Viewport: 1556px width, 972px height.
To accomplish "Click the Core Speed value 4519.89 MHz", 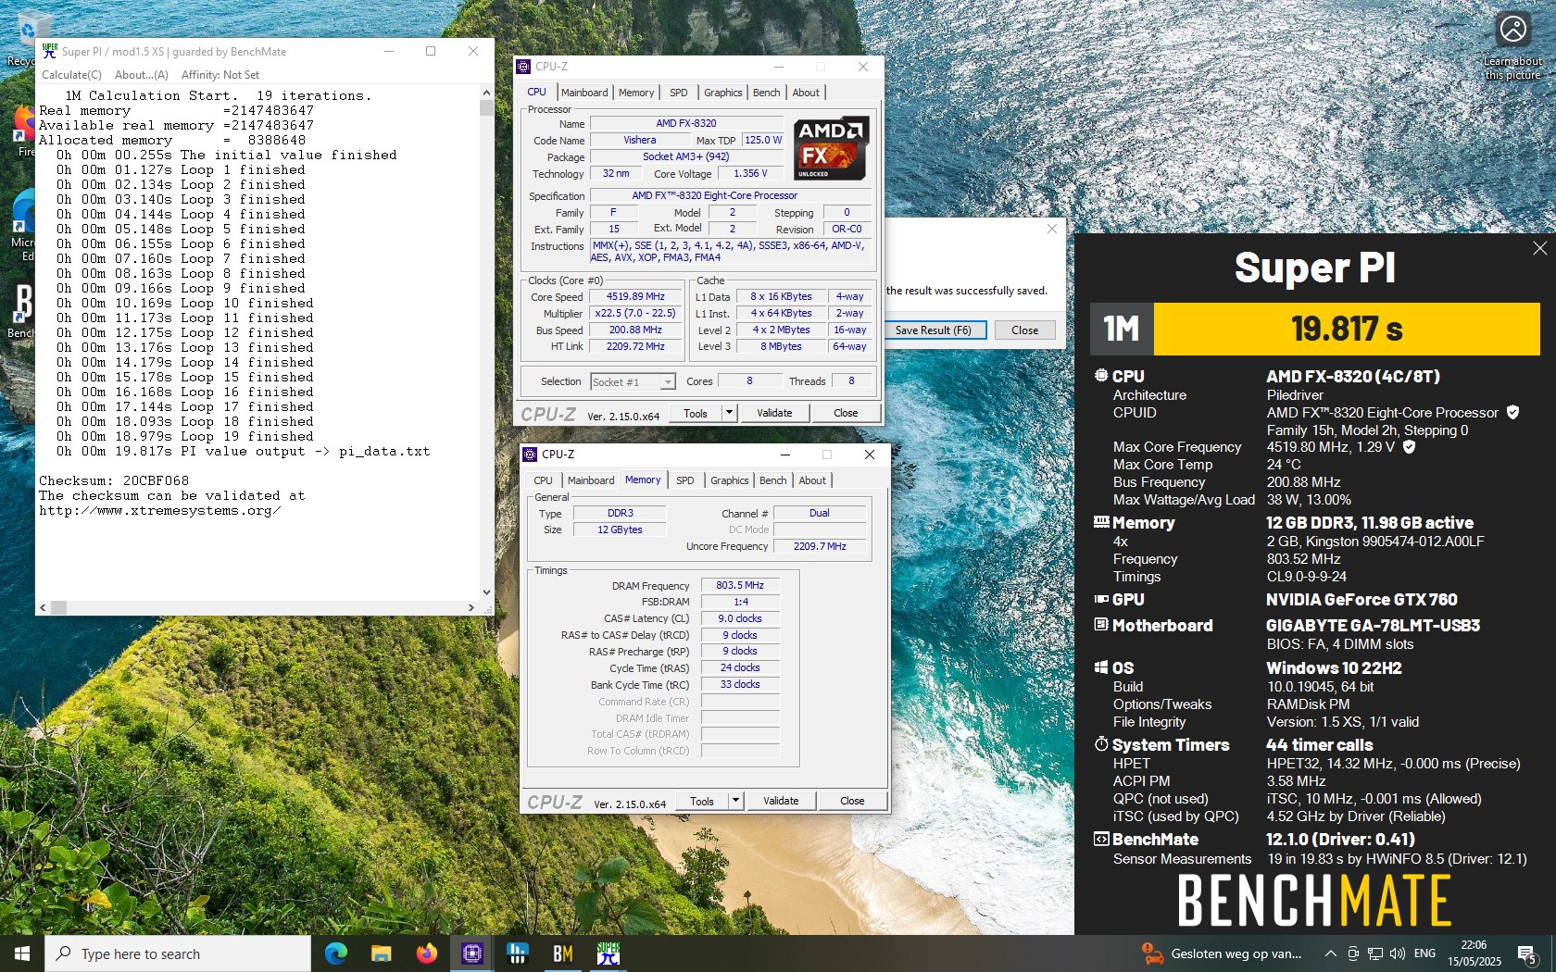I will pos(635,297).
